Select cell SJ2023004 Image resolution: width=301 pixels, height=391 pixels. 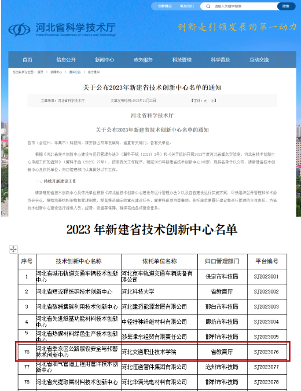[x=267, y=321]
